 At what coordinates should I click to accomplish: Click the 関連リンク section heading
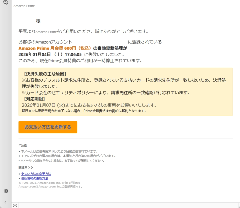[26, 167]
